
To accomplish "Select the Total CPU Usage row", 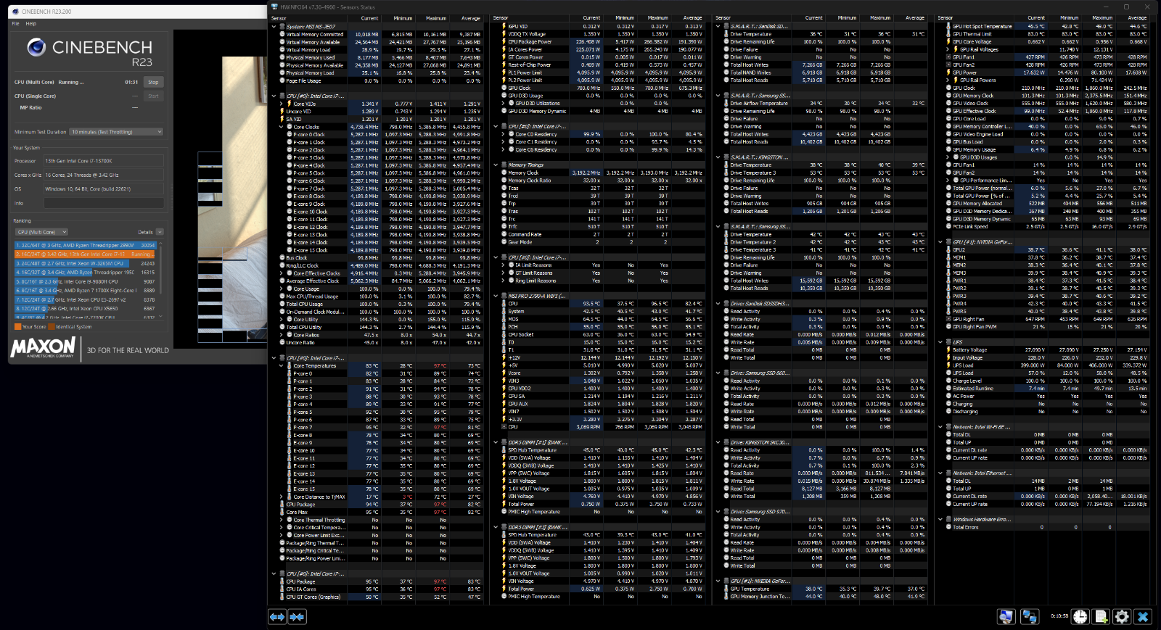I will (x=378, y=304).
